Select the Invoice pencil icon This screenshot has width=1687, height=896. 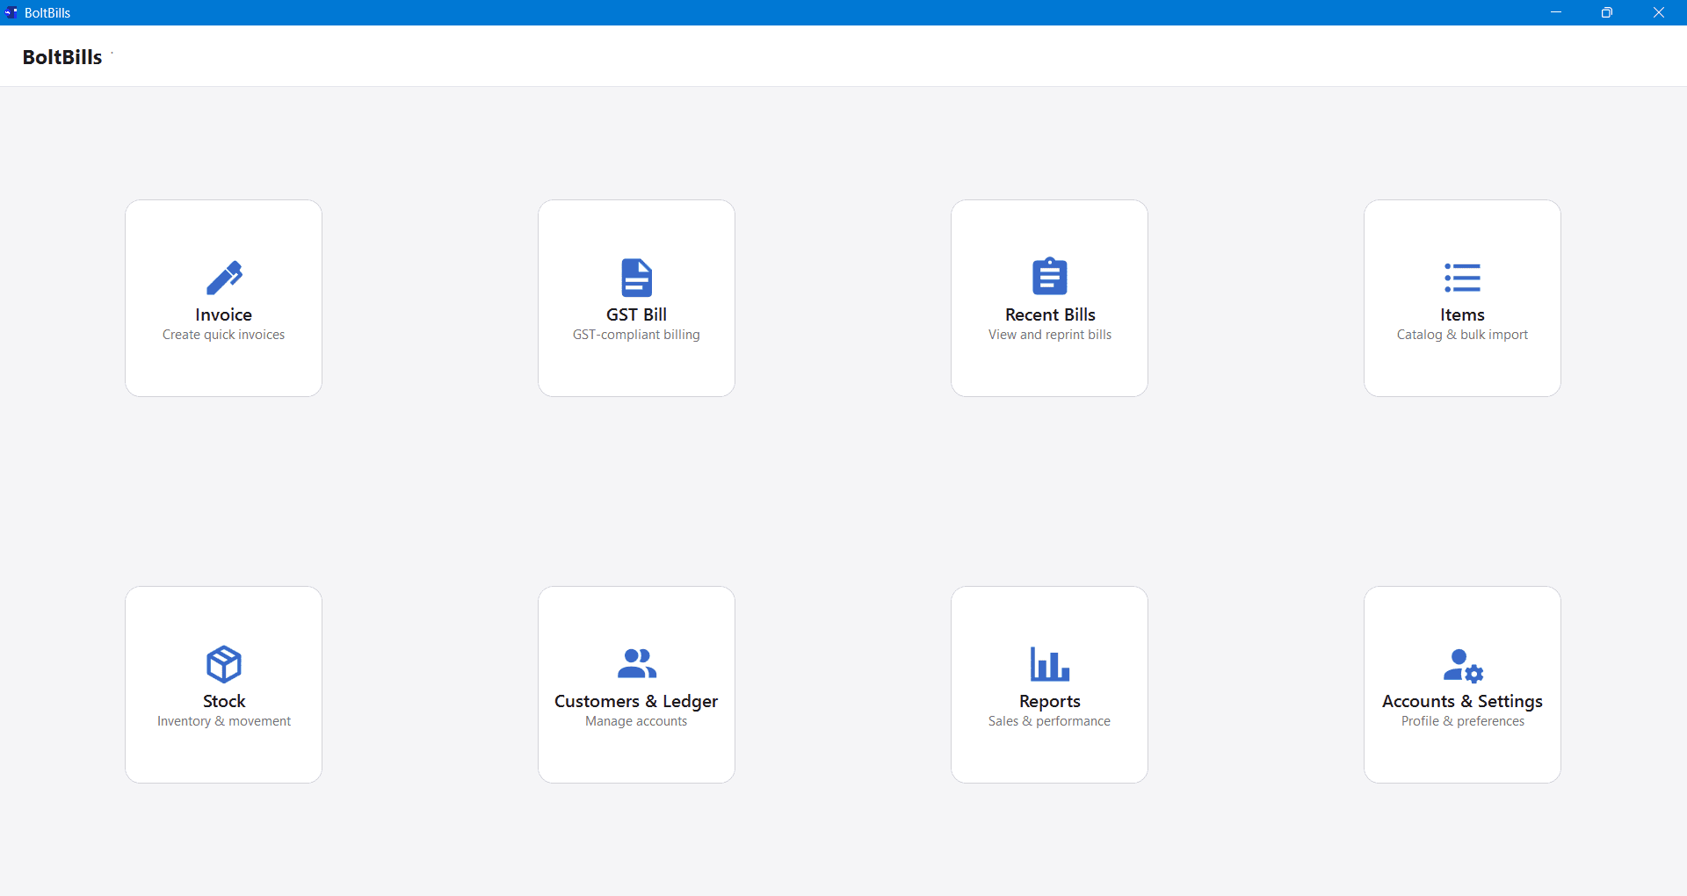click(224, 277)
